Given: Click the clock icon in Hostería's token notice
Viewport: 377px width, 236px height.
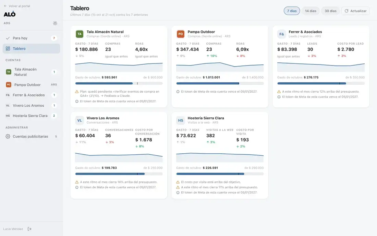Looking at the screenshot, I should (x=178, y=193).
